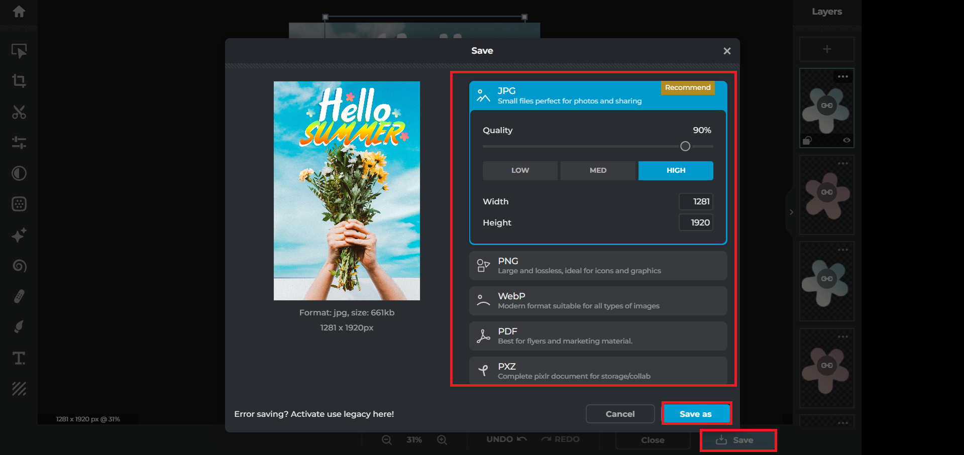
Task: Click the 'Format: jpg, size: 661kb' text
Action: click(x=347, y=312)
